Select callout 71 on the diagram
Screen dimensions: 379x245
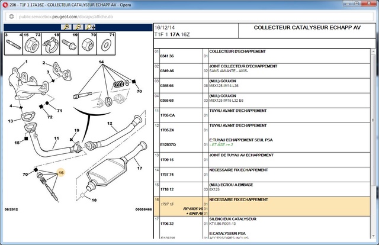59,111
